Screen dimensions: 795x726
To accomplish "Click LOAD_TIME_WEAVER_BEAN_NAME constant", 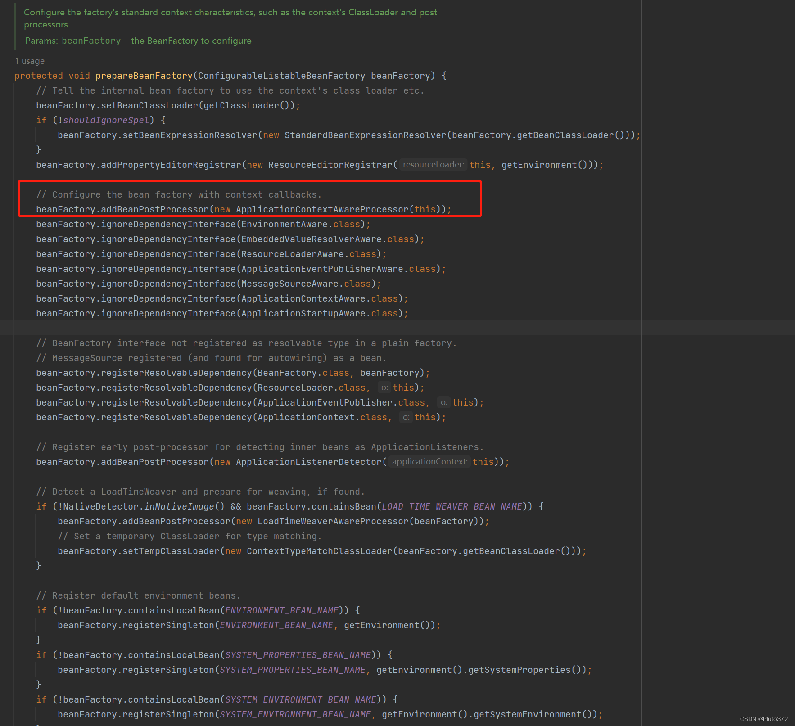I will click(452, 506).
